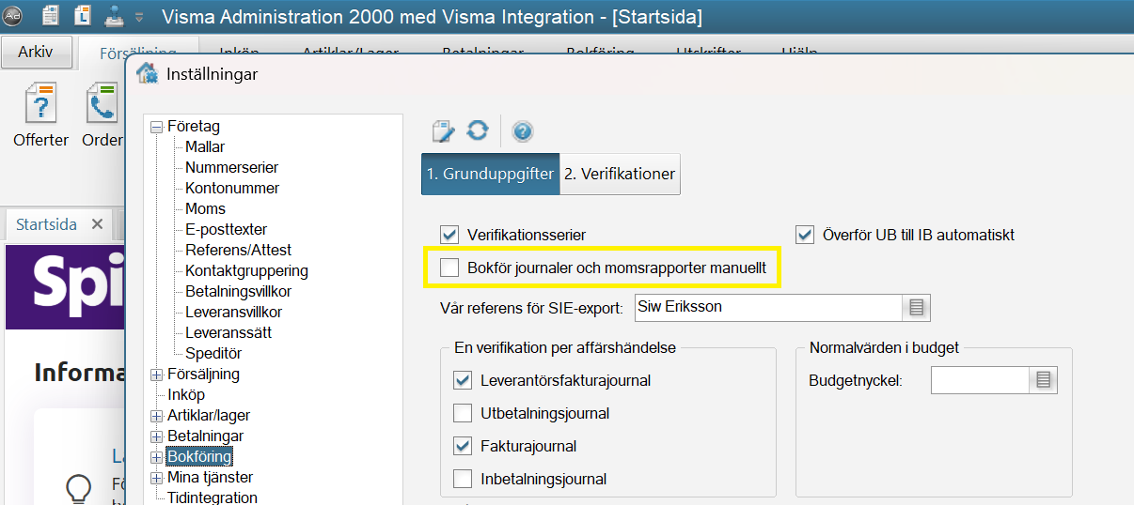Expand the Artiklar/lager tree node

pyautogui.click(x=157, y=416)
